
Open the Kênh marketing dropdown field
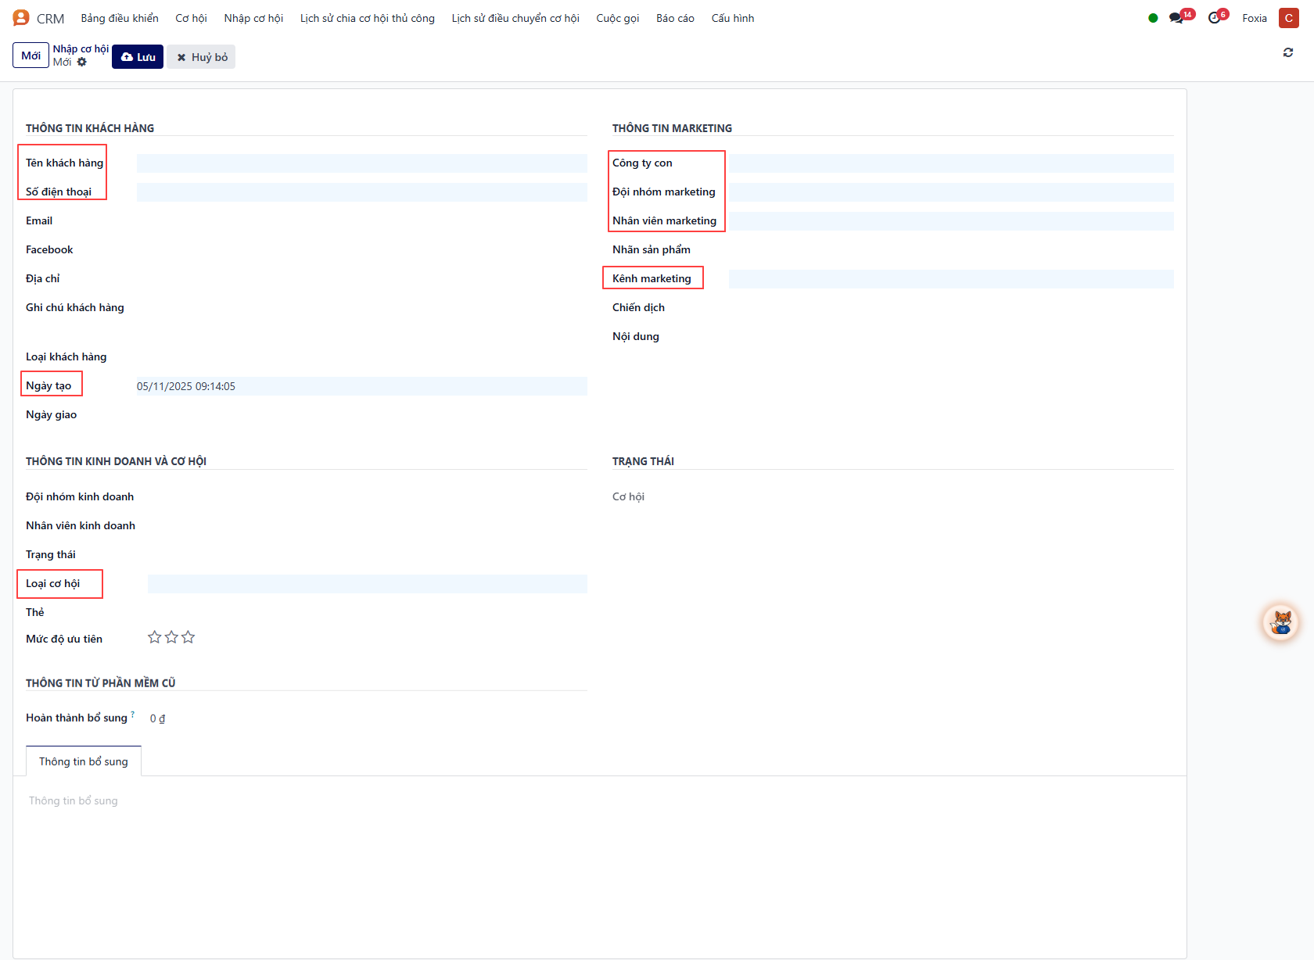950,279
